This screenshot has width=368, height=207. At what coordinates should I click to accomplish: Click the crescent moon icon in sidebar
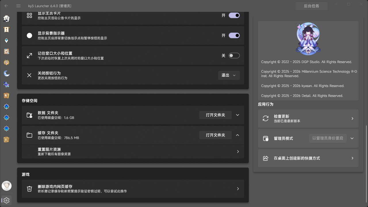point(6,73)
